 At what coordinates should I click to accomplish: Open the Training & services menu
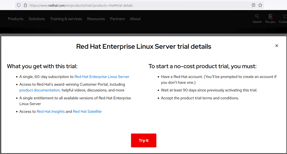click(x=66, y=19)
